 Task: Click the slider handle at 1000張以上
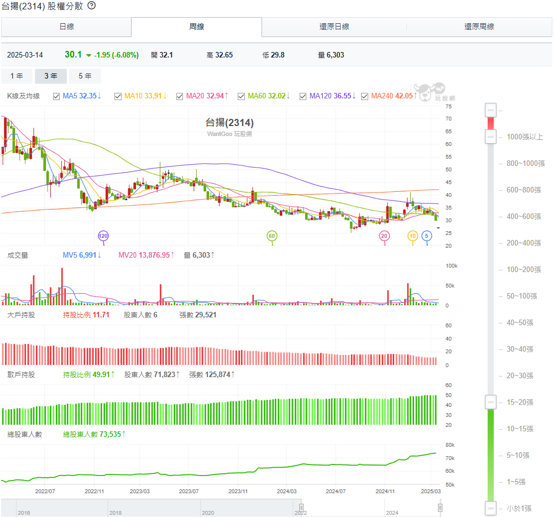(490, 136)
